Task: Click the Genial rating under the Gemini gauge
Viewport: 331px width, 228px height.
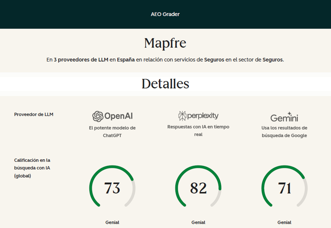Action: point(284,222)
